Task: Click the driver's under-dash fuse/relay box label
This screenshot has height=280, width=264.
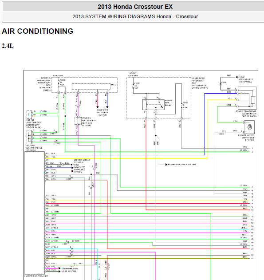Action: point(44,84)
